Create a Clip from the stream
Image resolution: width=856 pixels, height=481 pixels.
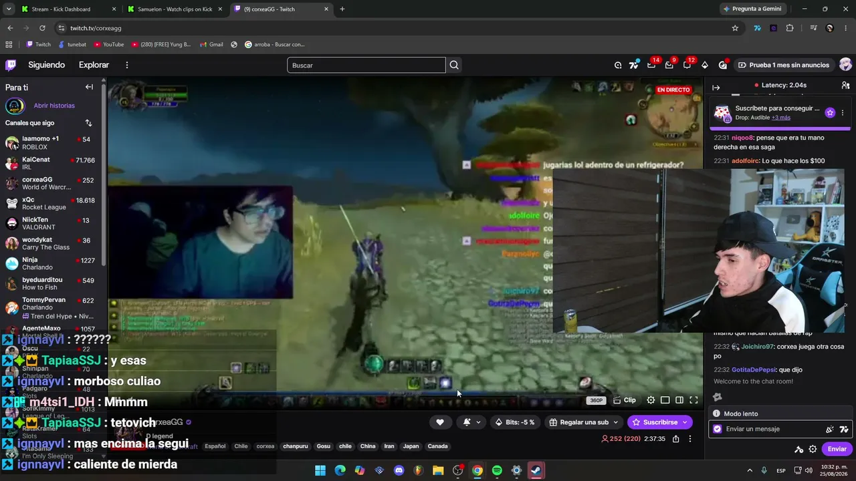tap(625, 400)
